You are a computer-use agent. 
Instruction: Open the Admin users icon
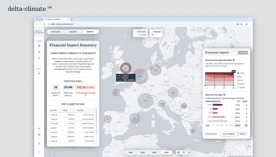pyautogui.click(x=39, y=73)
